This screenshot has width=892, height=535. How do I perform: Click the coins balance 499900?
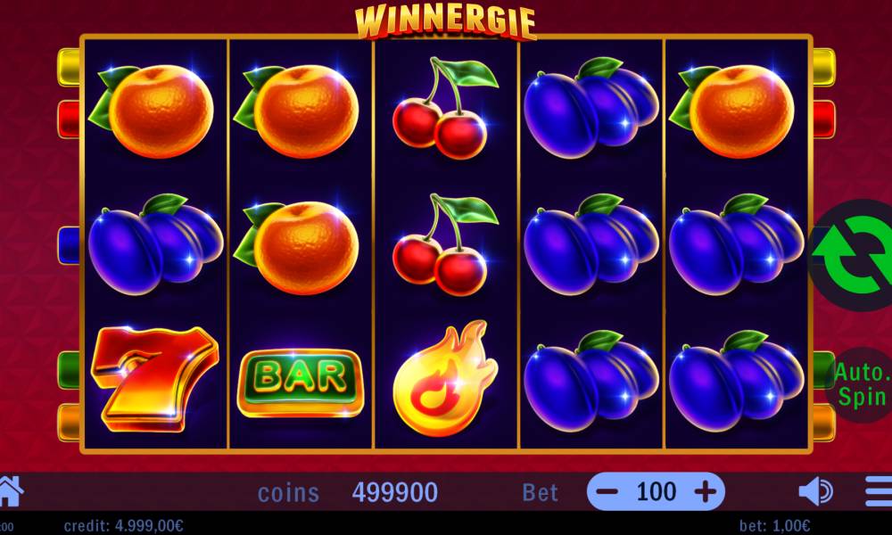pyautogui.click(x=395, y=492)
